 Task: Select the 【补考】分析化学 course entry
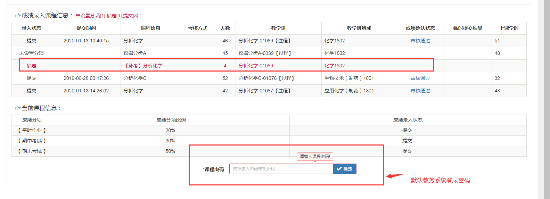[x=143, y=66]
